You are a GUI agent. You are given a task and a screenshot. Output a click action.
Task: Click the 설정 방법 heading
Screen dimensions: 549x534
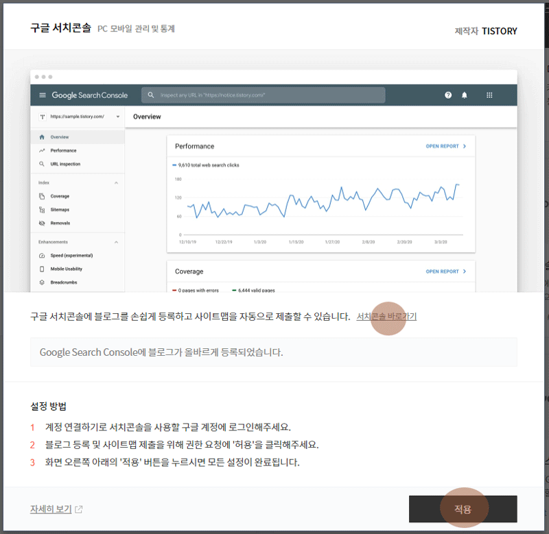pyautogui.click(x=48, y=406)
